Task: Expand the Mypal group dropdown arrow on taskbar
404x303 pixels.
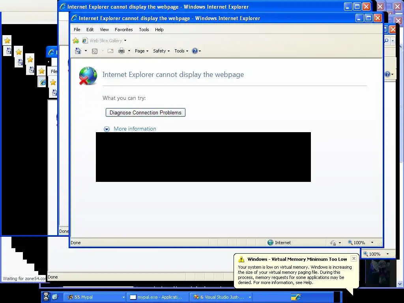Action: [x=123, y=297]
